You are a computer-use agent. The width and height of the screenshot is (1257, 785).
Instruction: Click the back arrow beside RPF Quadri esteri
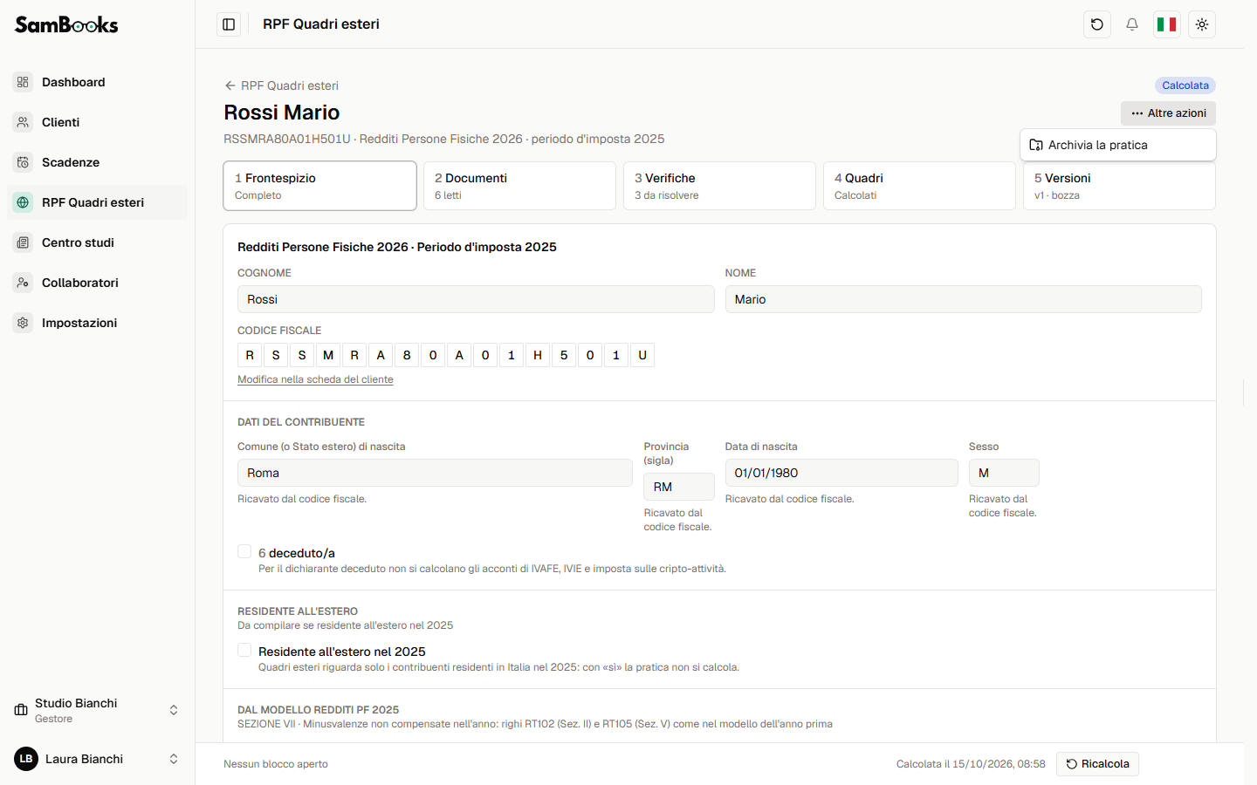pos(230,85)
